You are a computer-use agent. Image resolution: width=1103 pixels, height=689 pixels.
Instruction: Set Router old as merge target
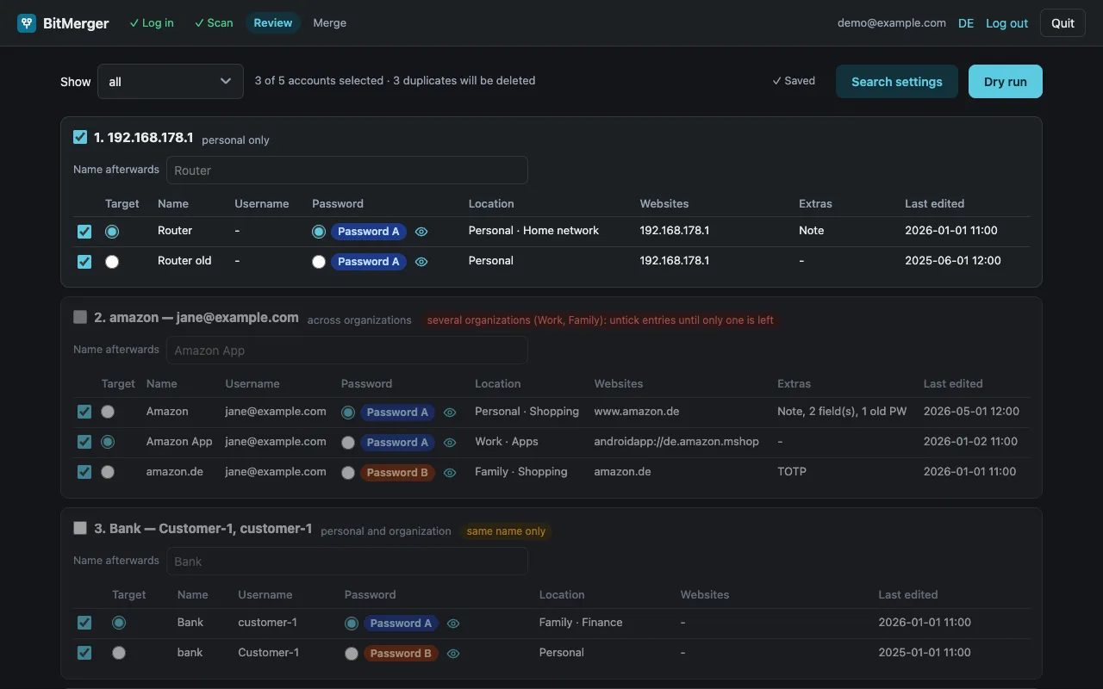click(112, 262)
